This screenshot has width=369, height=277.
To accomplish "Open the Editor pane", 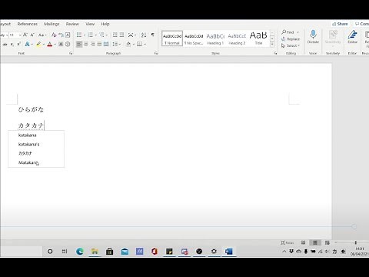I will pyautogui.click(x=352, y=37).
